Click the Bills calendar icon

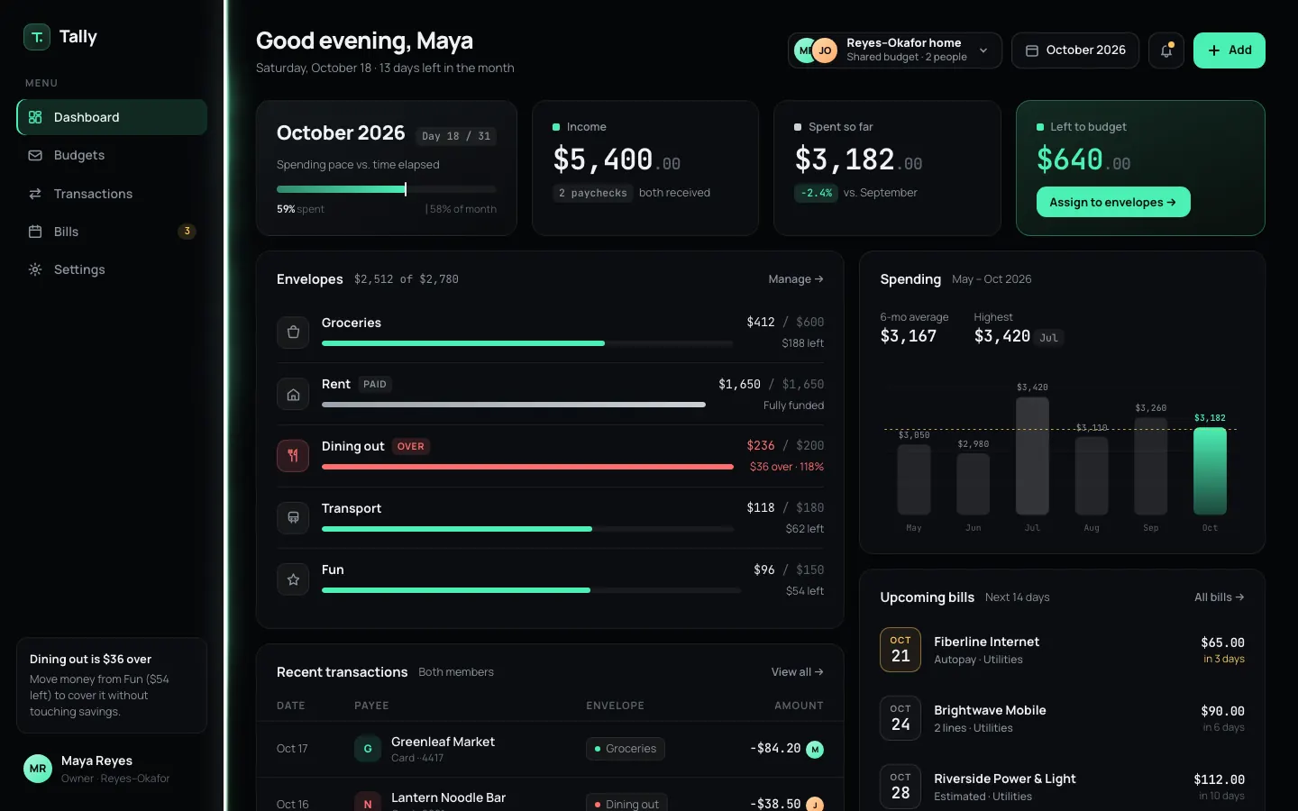[x=35, y=232]
